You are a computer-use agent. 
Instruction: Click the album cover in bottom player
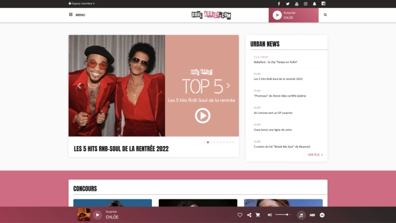[x=83, y=215]
